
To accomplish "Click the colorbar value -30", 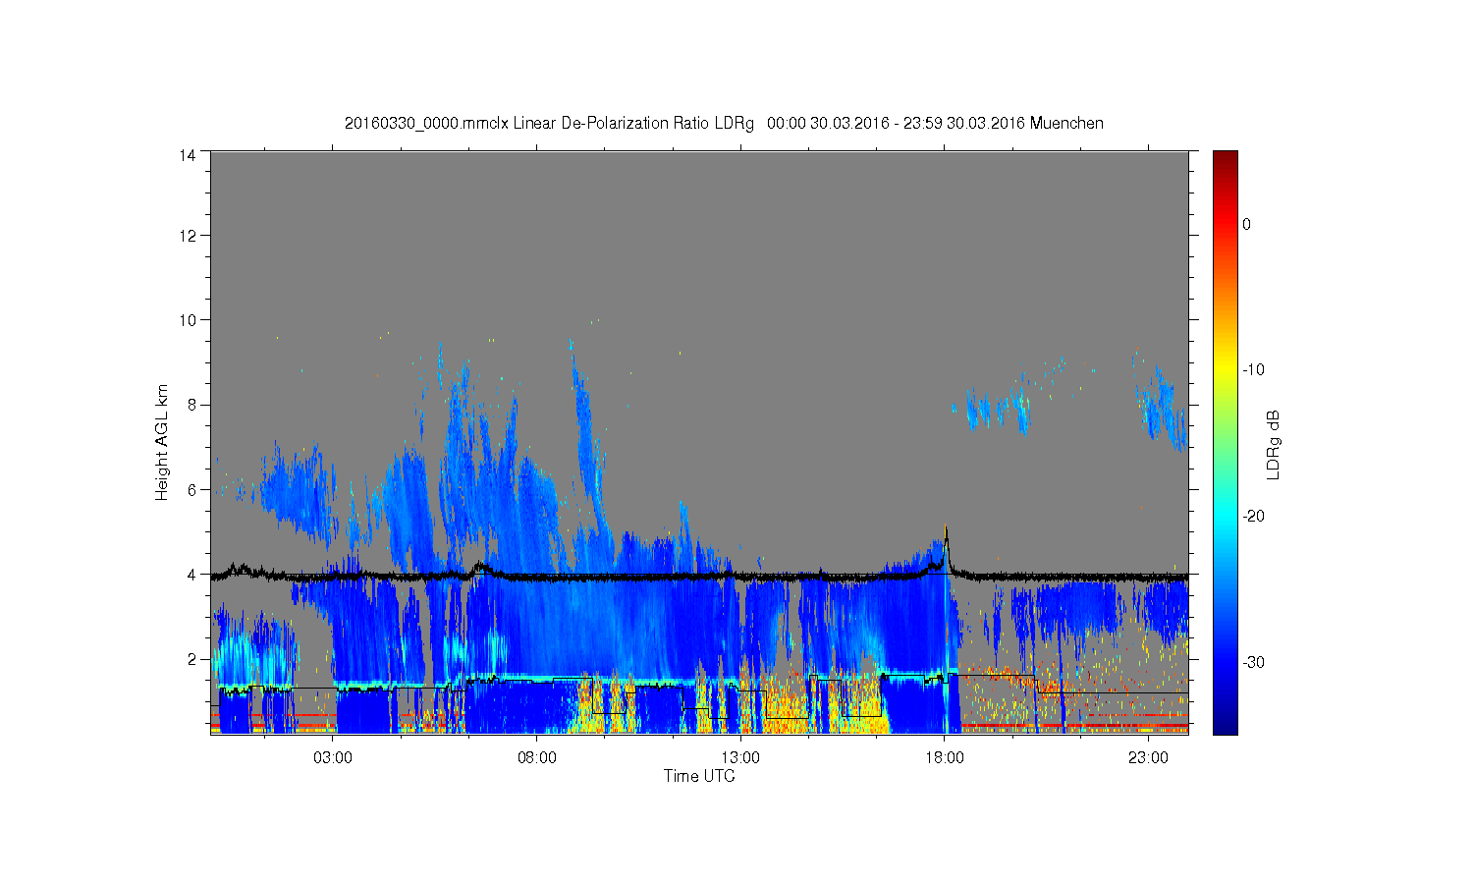I will pyautogui.click(x=1253, y=663).
